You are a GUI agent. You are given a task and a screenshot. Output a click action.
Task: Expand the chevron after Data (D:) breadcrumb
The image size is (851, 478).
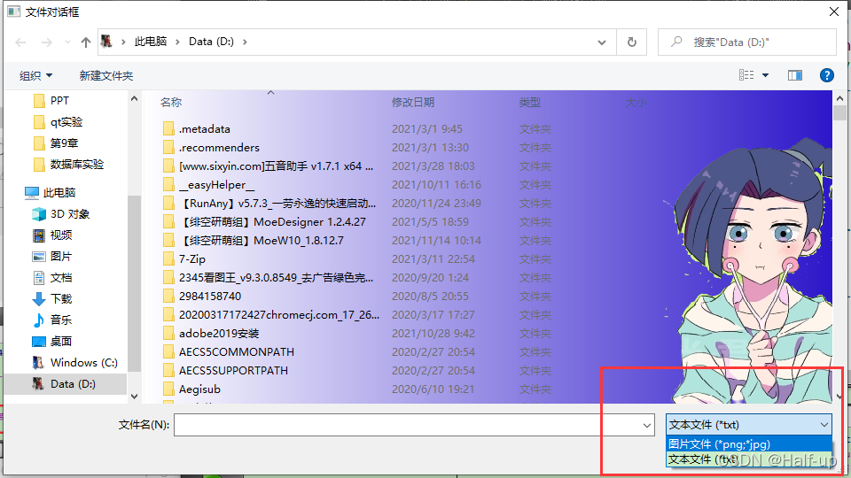pos(245,42)
